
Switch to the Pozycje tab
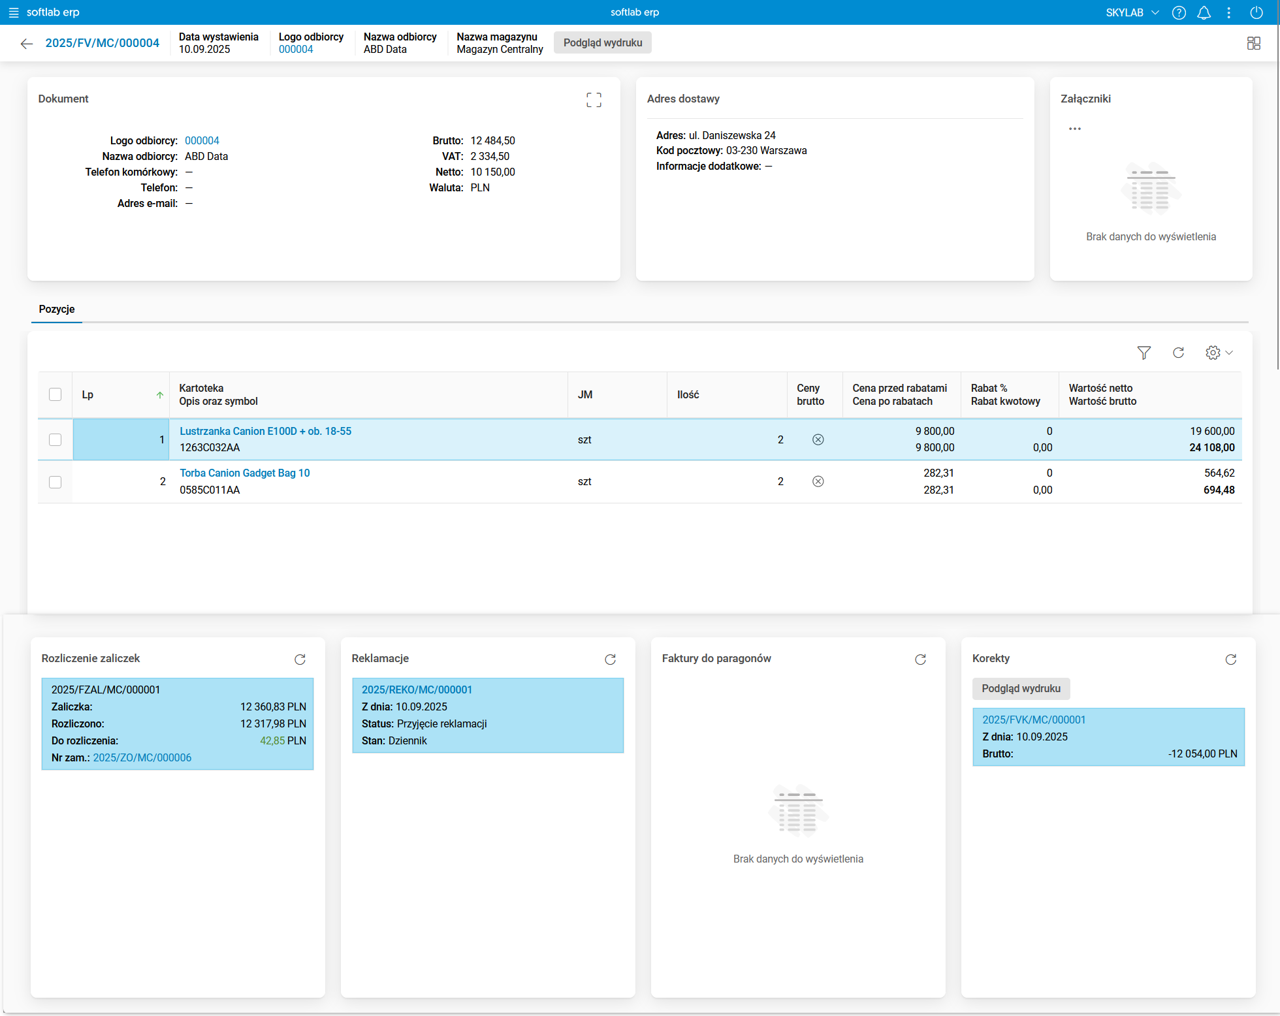click(x=57, y=310)
